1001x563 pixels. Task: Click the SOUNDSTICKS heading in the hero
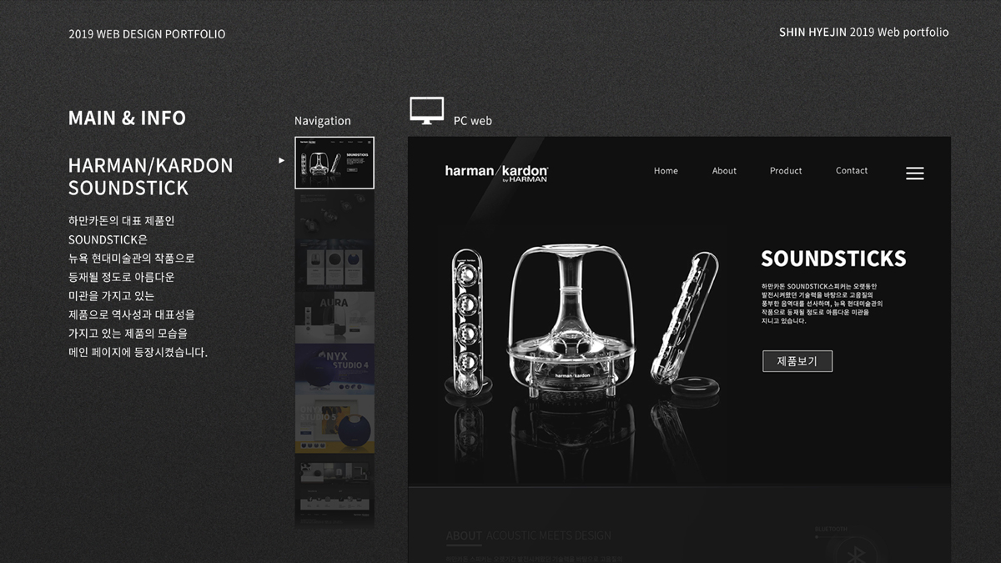(833, 259)
